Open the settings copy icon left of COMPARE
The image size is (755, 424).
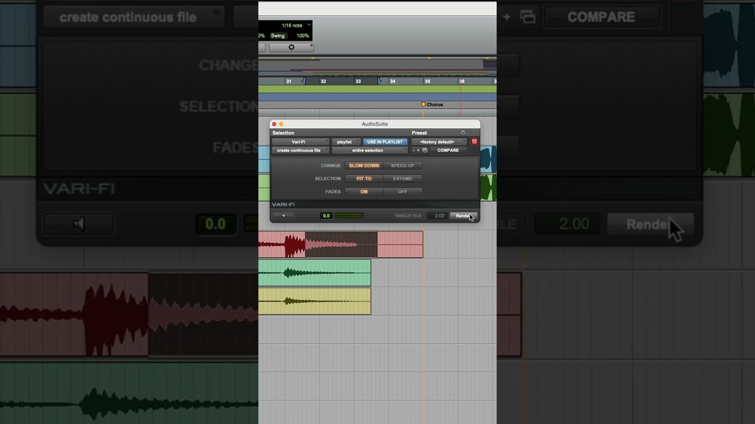click(425, 150)
